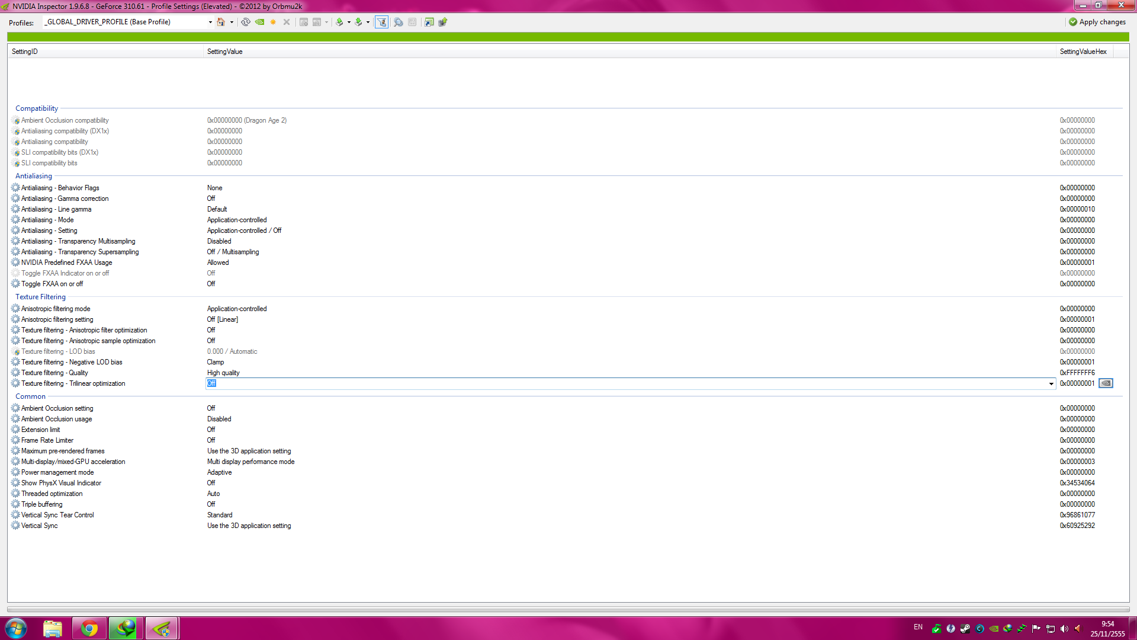Screen dimensions: 1137x640
Task: Select Ambient Occlusion usage setting
Action: click(57, 419)
